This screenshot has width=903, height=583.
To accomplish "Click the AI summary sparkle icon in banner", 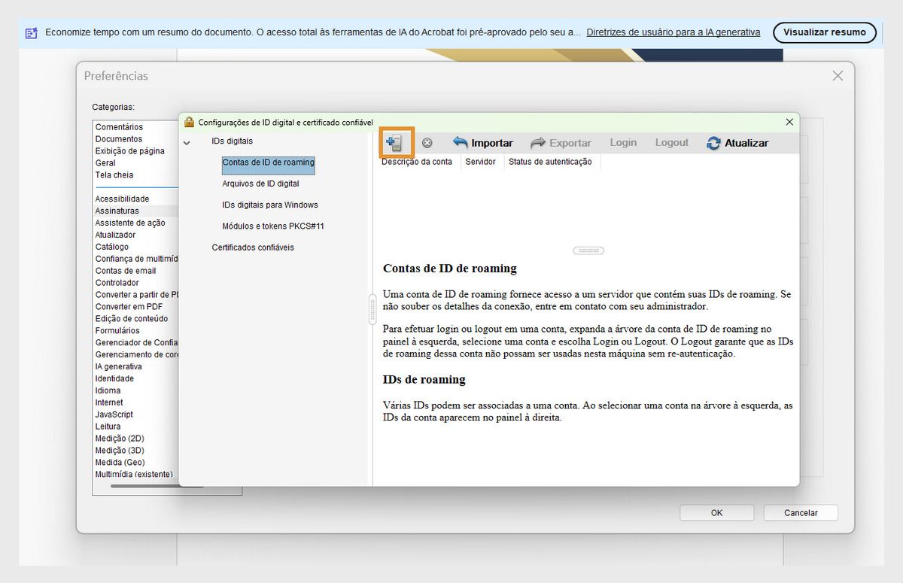I will 31,32.
